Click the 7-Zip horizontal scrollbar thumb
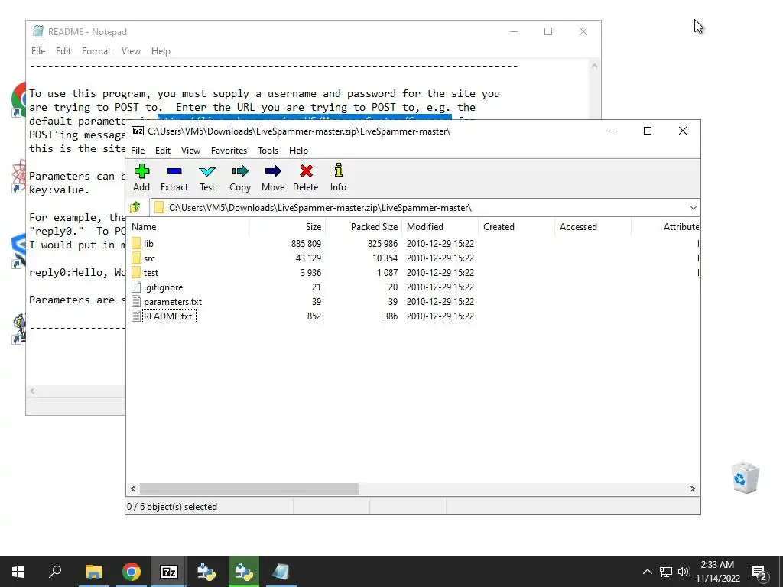Screen dimensions: 783x587 point(249,488)
